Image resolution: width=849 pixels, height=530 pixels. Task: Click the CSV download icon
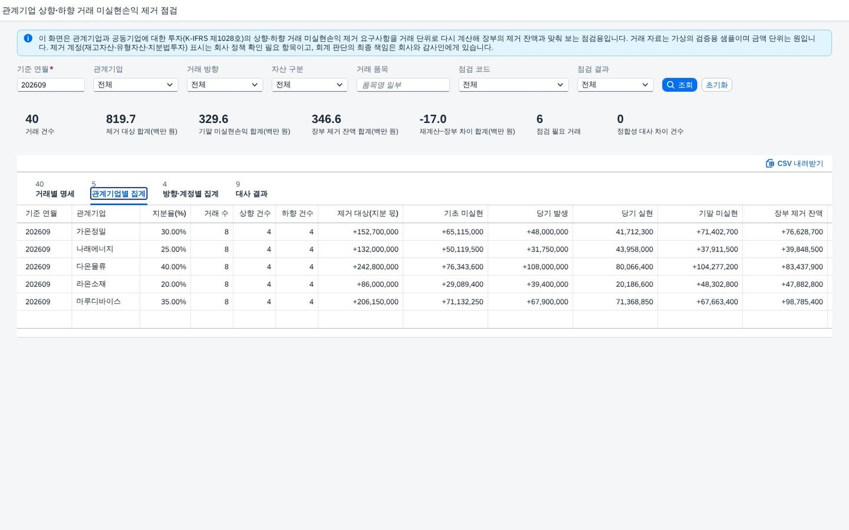click(770, 163)
